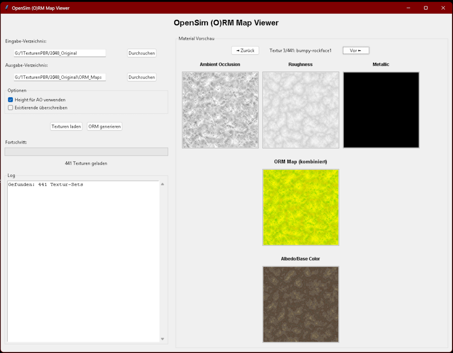This screenshot has width=453, height=353.
Task: Click the input directory path field
Action: tap(59, 53)
